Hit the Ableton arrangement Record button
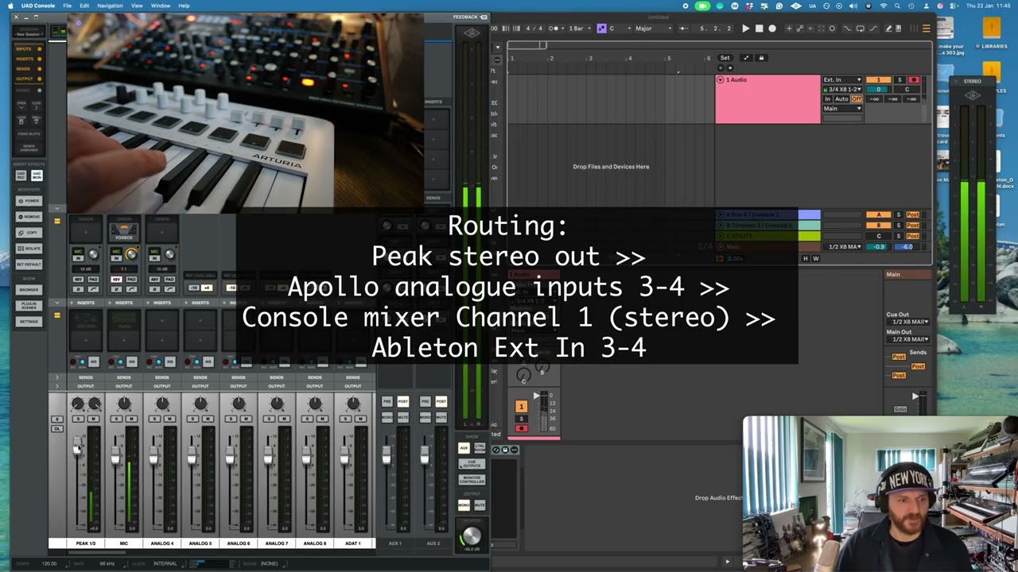1018x572 pixels. coord(771,29)
